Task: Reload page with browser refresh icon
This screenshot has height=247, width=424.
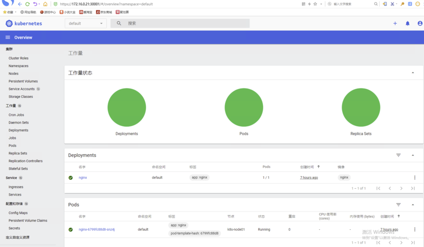Action: tap(27, 4)
